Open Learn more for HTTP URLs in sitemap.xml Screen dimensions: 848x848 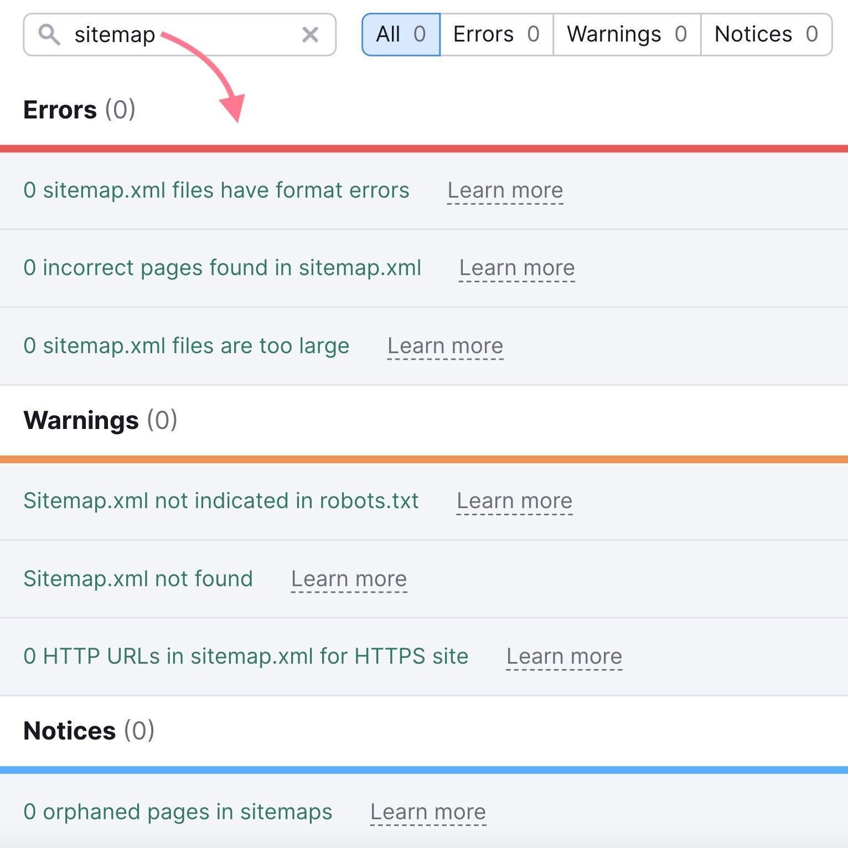pos(565,655)
